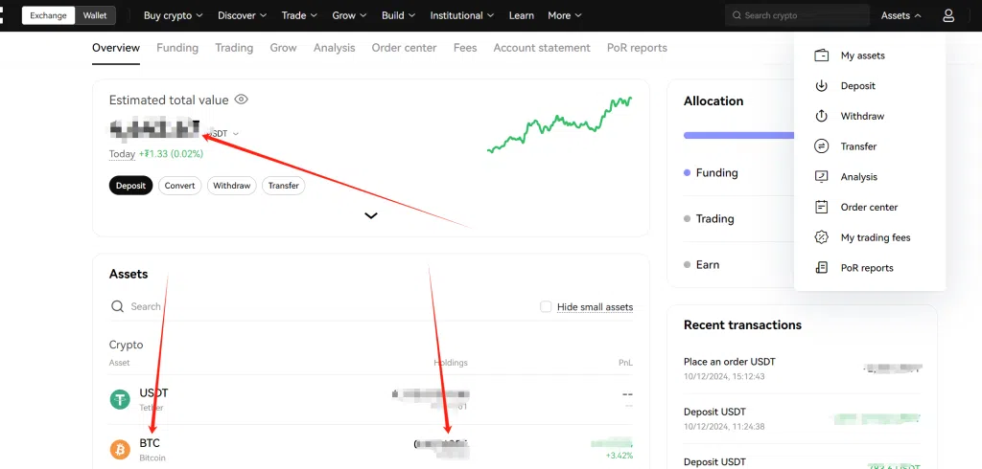Click the Transfer arrows icon in menu
The height and width of the screenshot is (469, 982).
click(x=821, y=146)
